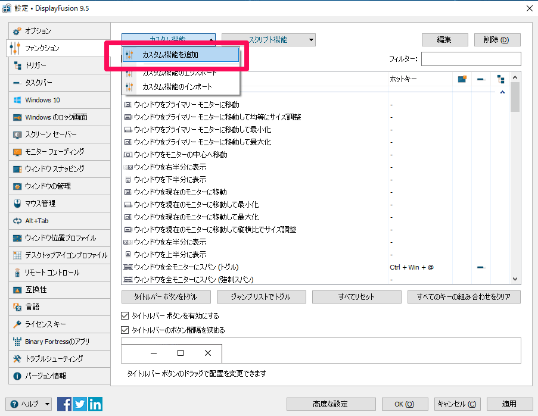
Task: Select the リモート コントロール icon
Action: [17, 273]
